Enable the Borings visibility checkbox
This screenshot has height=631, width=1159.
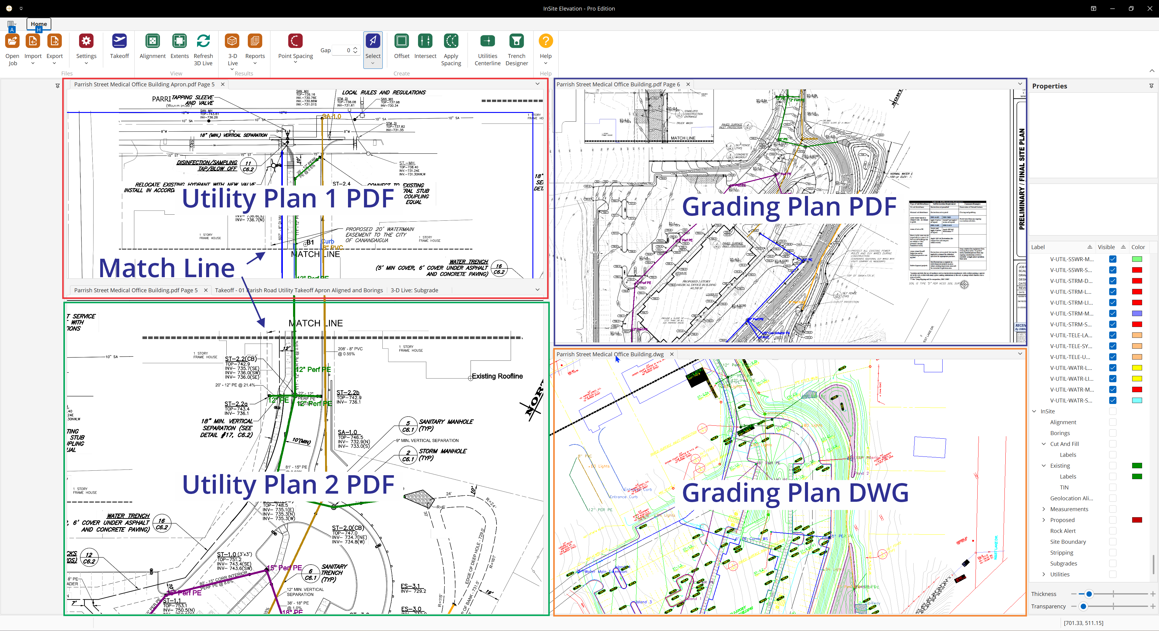pyautogui.click(x=1113, y=433)
